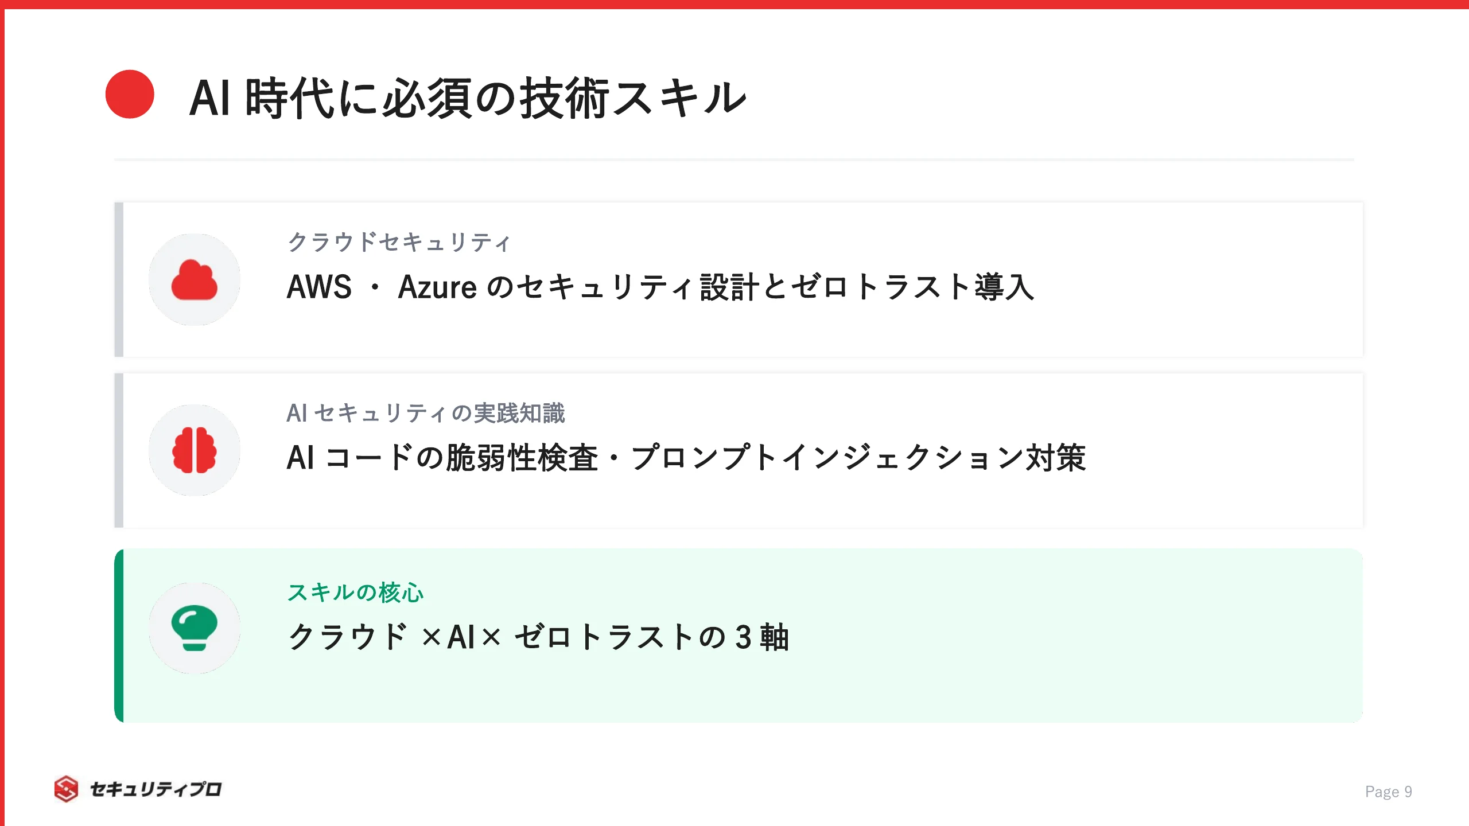Click the red top border strip
The height and width of the screenshot is (826, 1469).
click(x=734, y=4)
